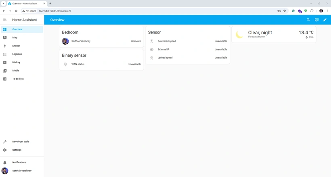Viewport: 331px width, 177px height.
Task: Click the WAN status entity name
Action: point(78,64)
